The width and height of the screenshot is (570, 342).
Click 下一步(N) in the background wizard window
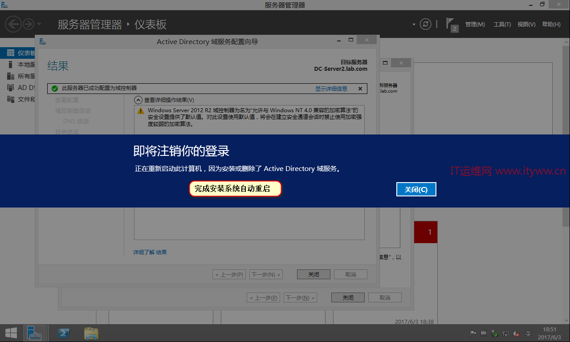(x=300, y=297)
